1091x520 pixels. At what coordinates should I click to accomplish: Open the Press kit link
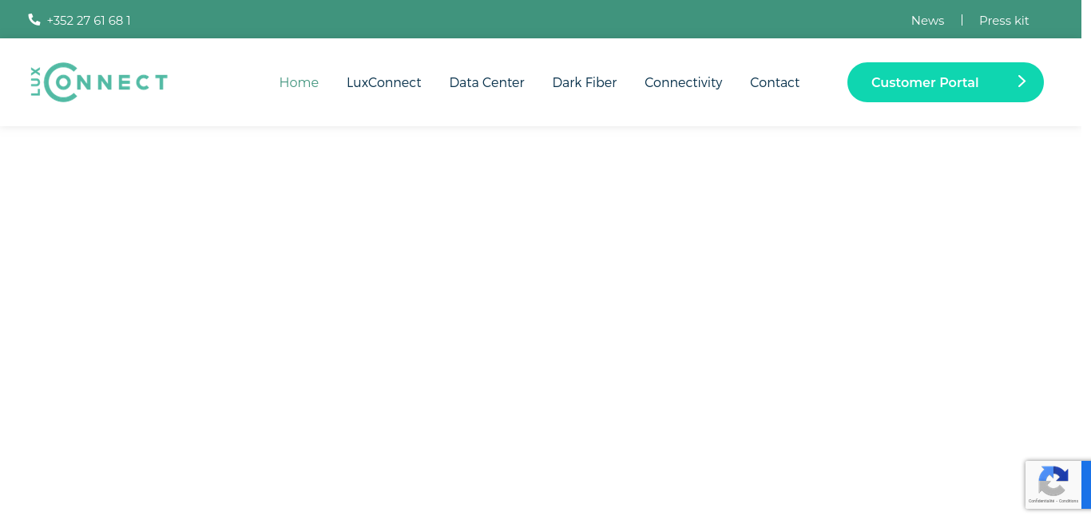click(1004, 21)
